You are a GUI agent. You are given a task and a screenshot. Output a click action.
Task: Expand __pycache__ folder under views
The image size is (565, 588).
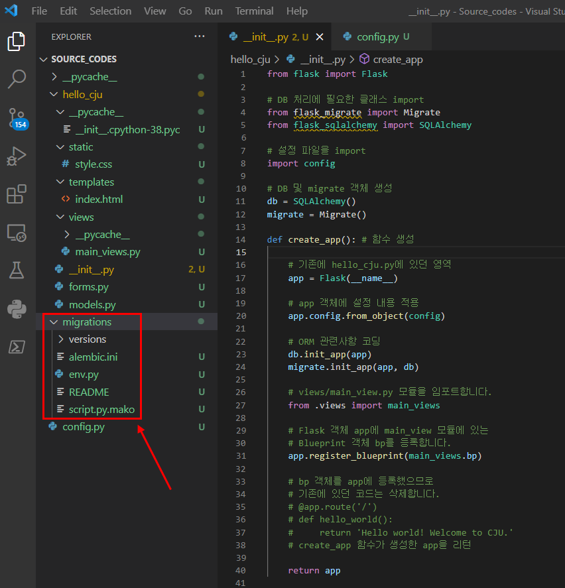[x=67, y=235]
